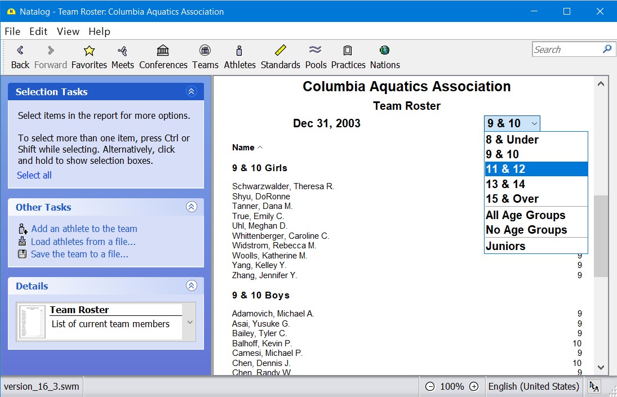Image resolution: width=617 pixels, height=397 pixels.
Task: Open the Nations globe icon
Action: point(385,51)
